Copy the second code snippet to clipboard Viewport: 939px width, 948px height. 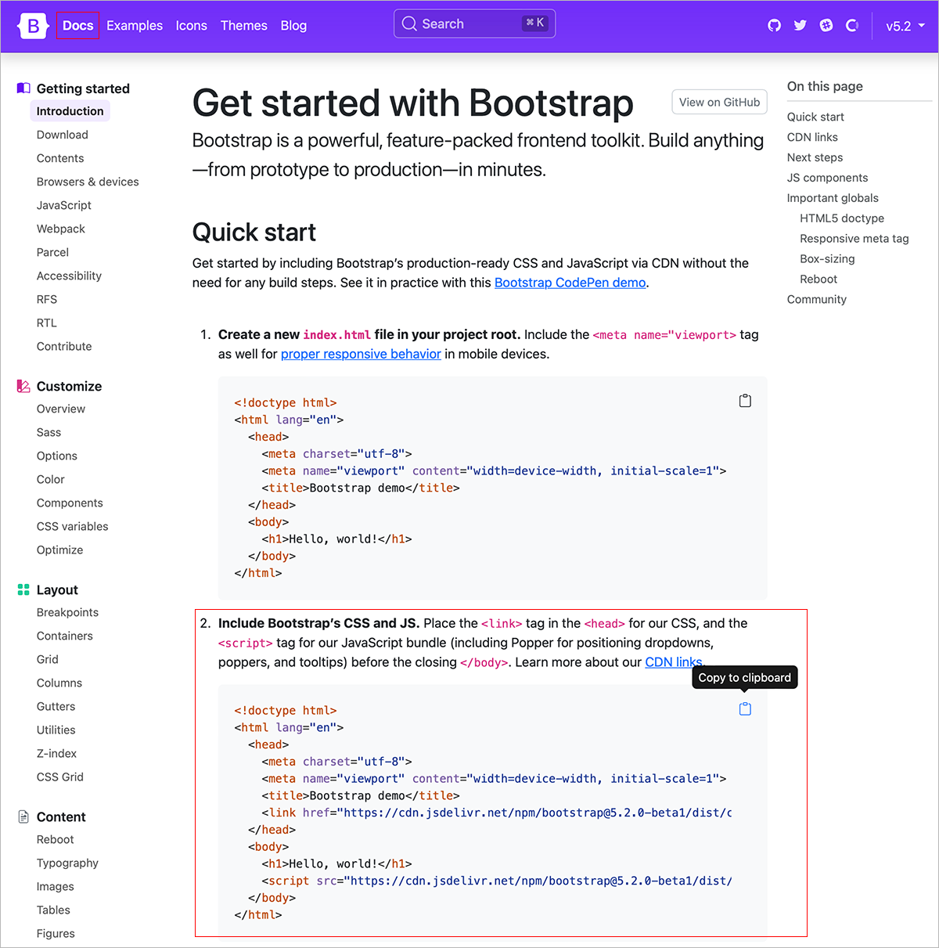click(745, 708)
